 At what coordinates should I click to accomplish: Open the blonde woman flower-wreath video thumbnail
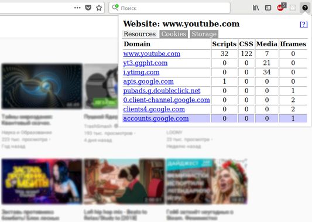pos(207,181)
